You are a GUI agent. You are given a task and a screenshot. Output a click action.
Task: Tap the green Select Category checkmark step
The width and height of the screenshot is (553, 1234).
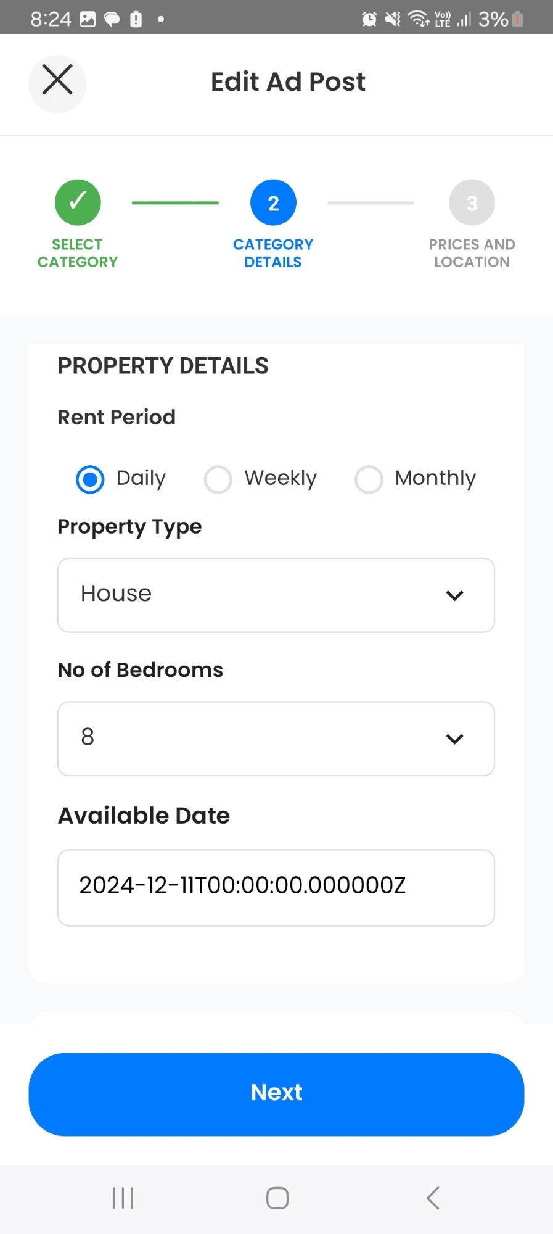(78, 202)
